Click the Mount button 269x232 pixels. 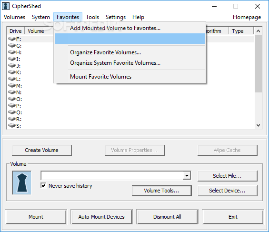point(36,217)
